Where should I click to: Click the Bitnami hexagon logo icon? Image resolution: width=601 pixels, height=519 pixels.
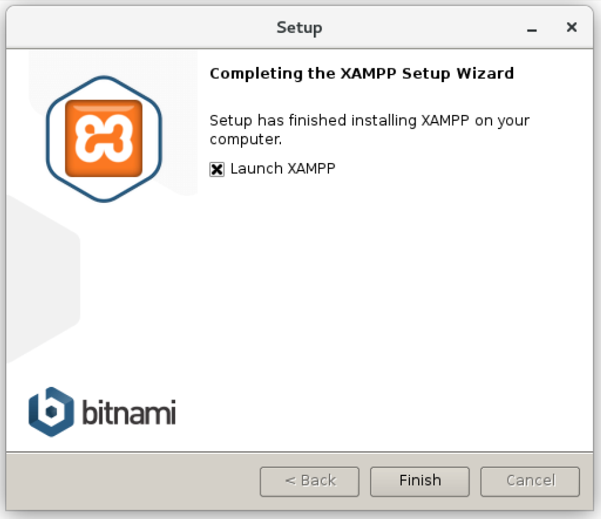click(x=51, y=412)
